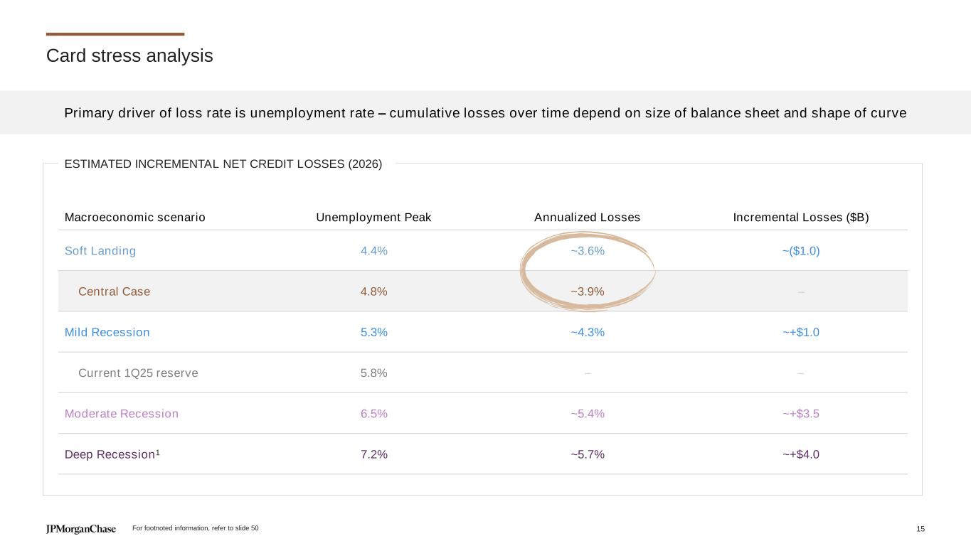The width and height of the screenshot is (971, 546).
Task: Click the brown accent line above the title
Action: coord(115,34)
